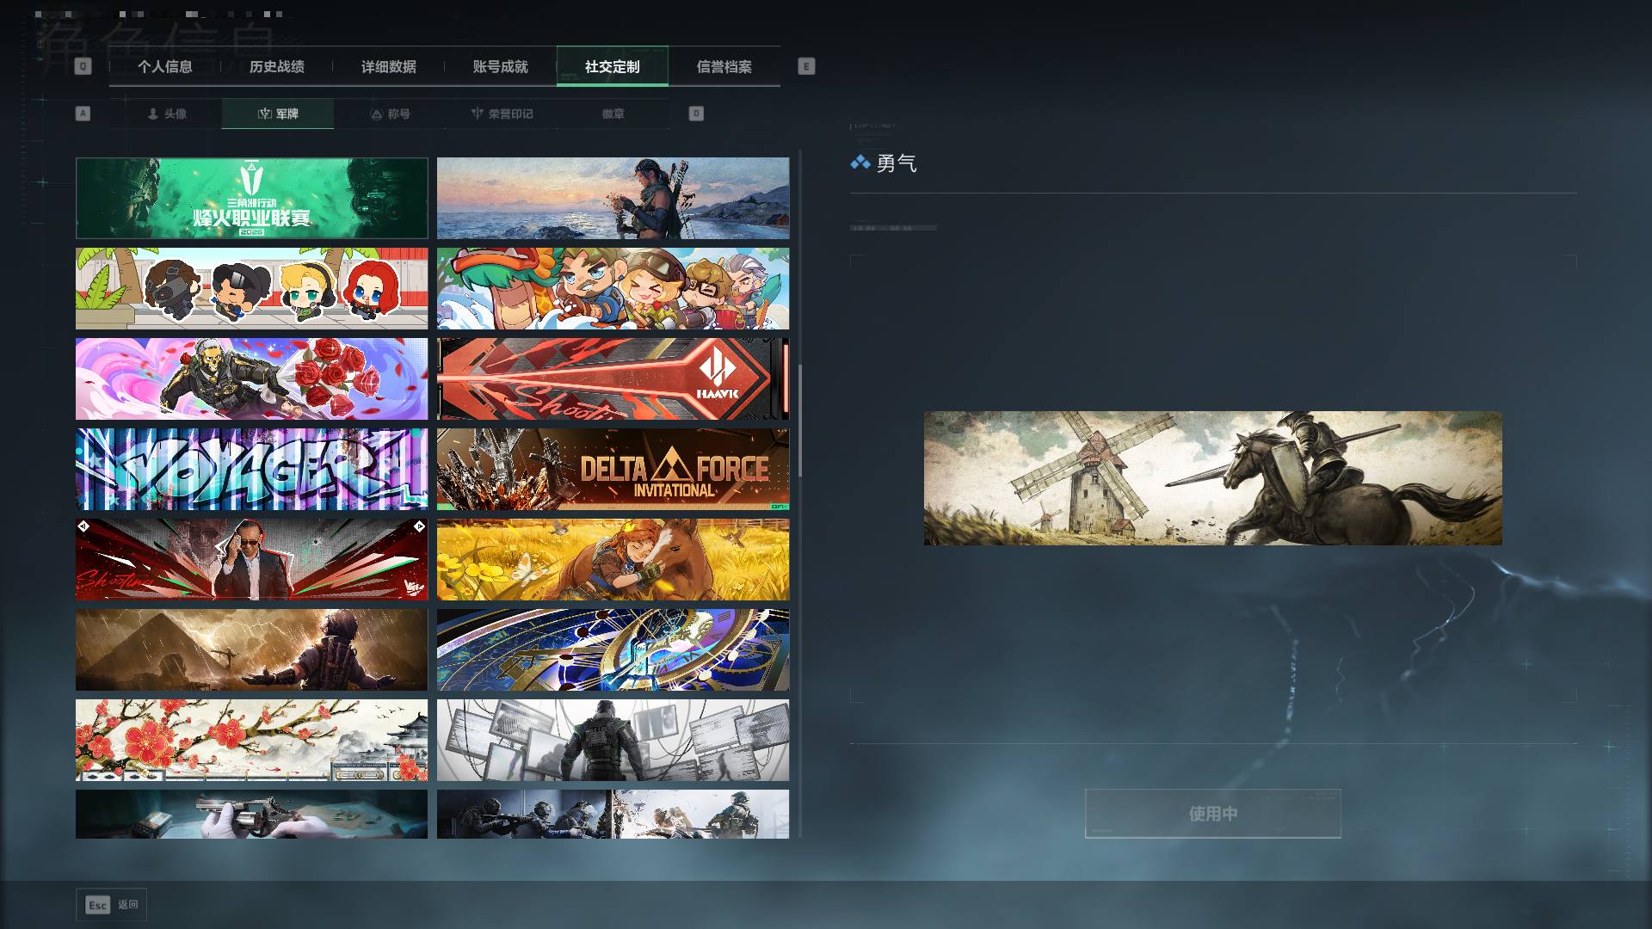Open the 荣誉印记 sub-tab
The width and height of the screenshot is (1652, 929).
coord(502,114)
